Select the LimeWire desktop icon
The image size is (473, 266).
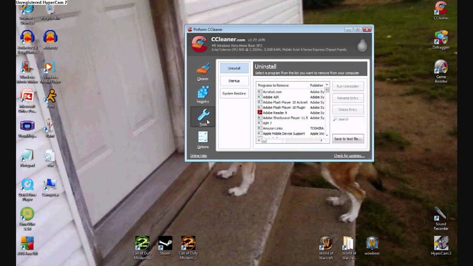(x=27, y=219)
